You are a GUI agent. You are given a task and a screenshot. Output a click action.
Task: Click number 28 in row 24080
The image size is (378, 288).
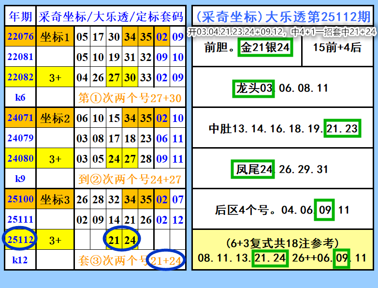tap(146, 159)
